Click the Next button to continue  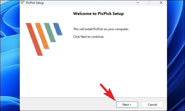coord(127,104)
